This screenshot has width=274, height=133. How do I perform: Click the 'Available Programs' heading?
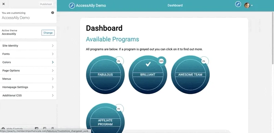click(112, 39)
